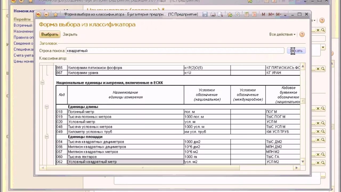Select row Килограмм пятиокиси фосфора
This screenshot has height=192, width=341.
[178, 68]
